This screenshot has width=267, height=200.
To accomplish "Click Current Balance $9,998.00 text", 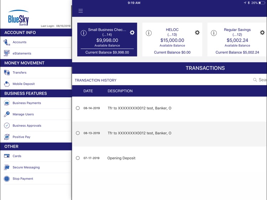I will [x=107, y=52].
